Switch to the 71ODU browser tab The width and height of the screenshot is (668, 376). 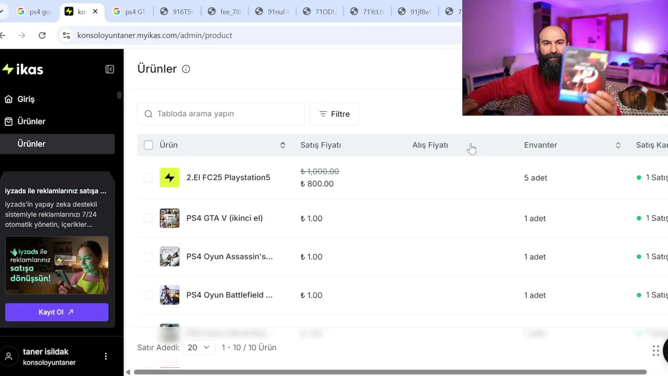(319, 11)
